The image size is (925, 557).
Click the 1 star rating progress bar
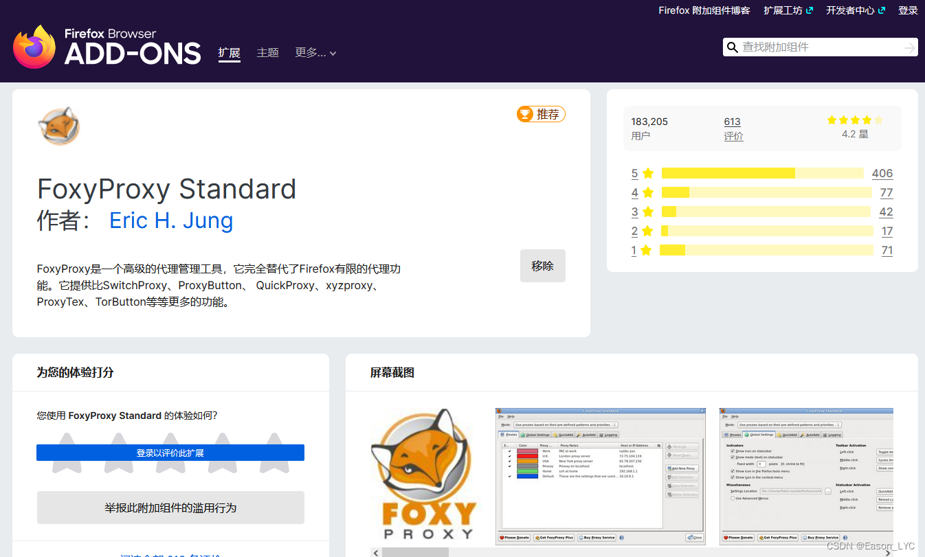766,250
